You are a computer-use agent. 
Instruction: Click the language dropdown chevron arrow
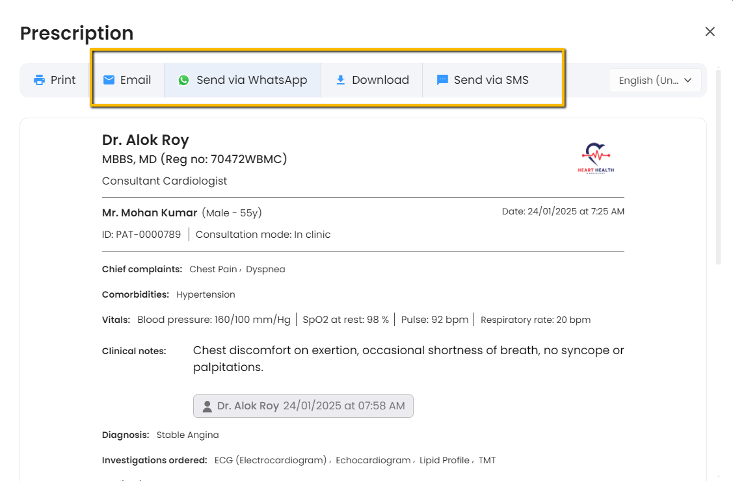(687, 80)
